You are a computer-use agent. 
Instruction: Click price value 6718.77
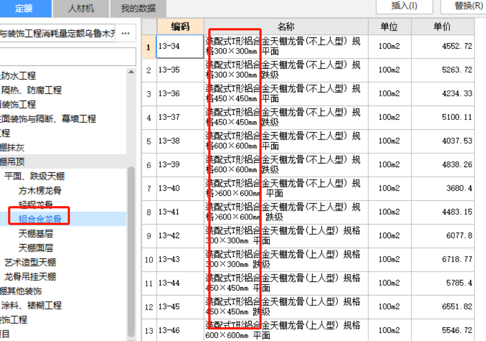(x=457, y=259)
